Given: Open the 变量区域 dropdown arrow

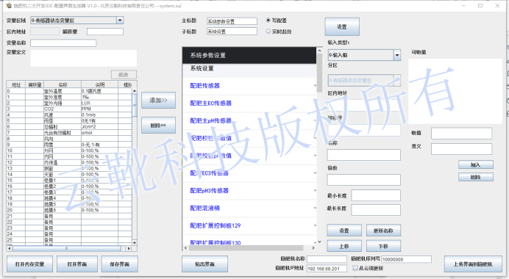Looking at the screenshot, I should tap(120, 21).
